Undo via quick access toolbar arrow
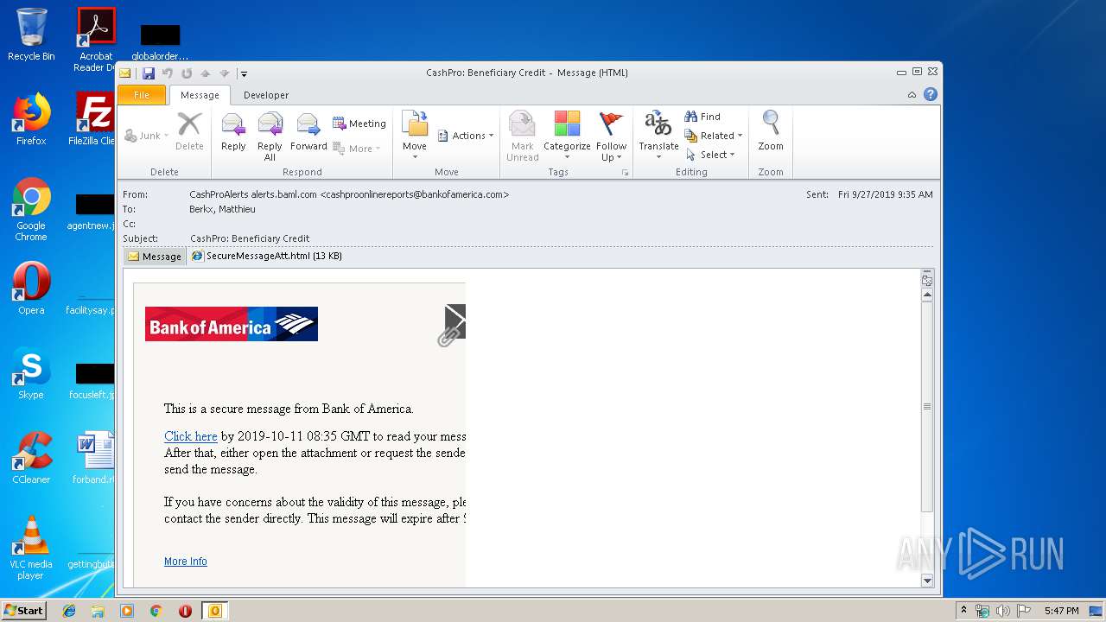Image resolution: width=1106 pixels, height=622 pixels. (x=168, y=73)
